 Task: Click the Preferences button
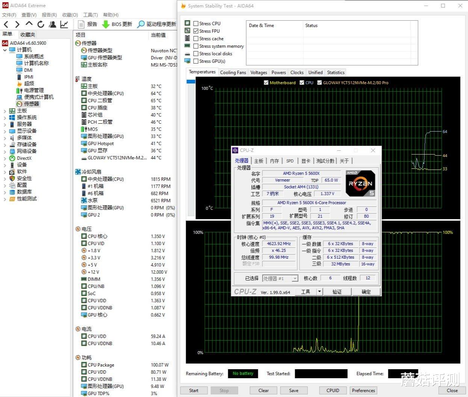[363, 390]
